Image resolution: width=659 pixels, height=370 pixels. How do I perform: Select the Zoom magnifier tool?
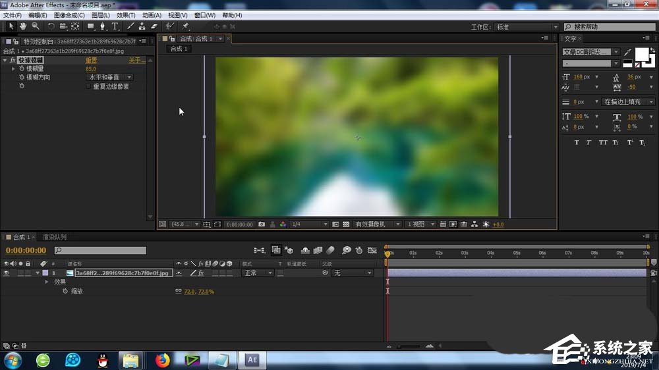click(x=35, y=26)
